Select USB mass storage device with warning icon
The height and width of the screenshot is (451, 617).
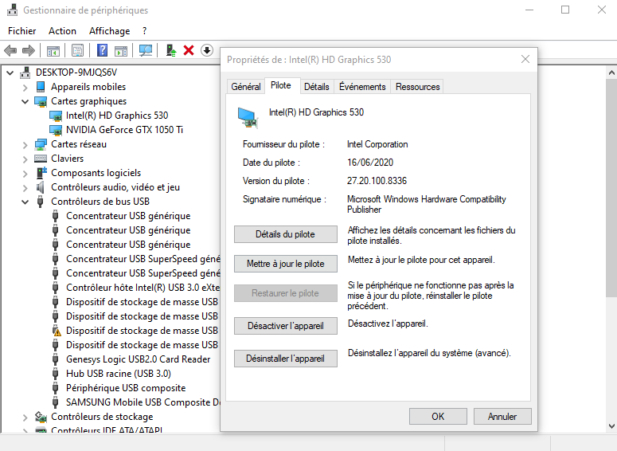(142, 331)
